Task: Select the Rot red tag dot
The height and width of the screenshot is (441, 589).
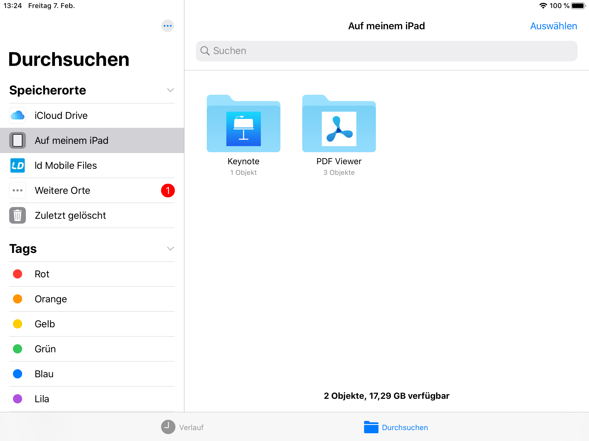Action: point(18,274)
